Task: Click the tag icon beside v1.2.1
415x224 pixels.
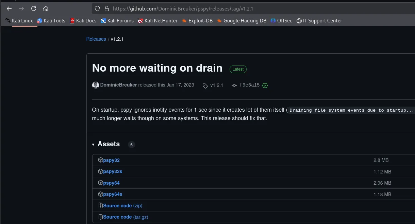Action: tap(205, 86)
